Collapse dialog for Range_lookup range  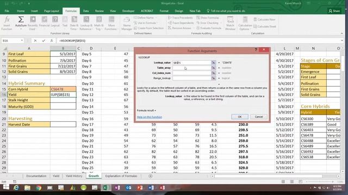pos(213,78)
